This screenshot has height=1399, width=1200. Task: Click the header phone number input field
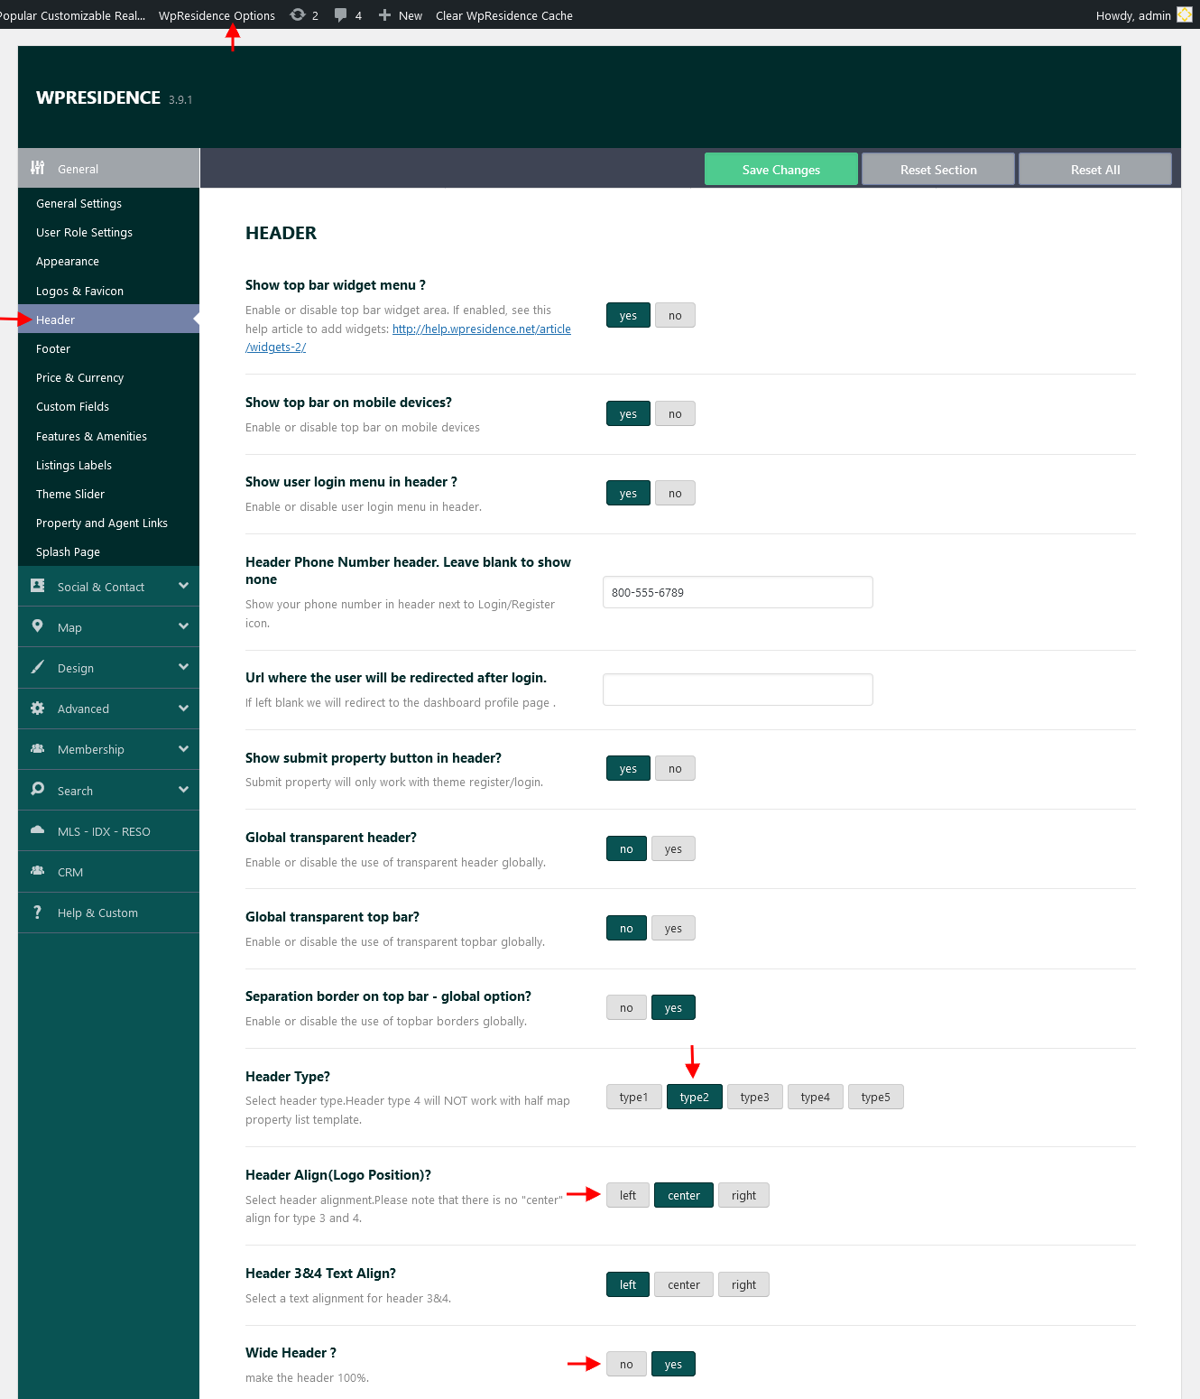[x=737, y=592]
